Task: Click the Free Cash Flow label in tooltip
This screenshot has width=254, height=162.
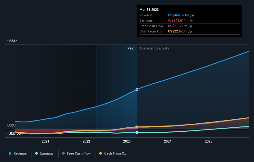Action: coord(151,26)
